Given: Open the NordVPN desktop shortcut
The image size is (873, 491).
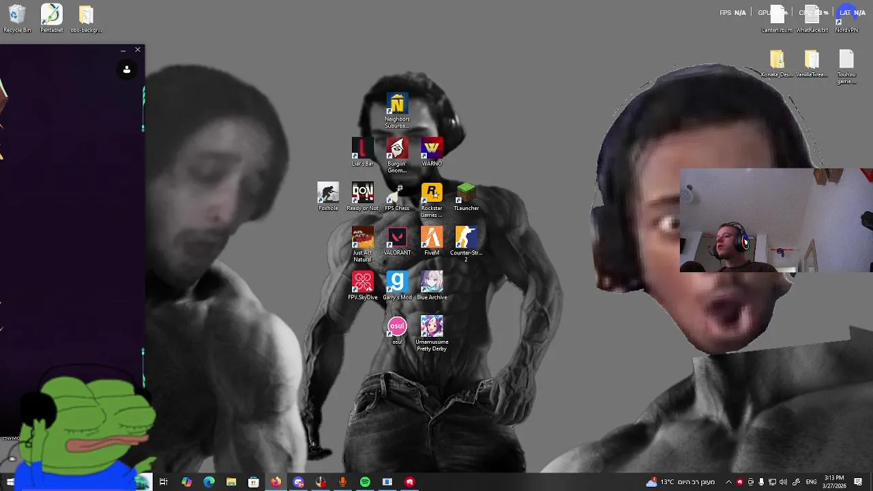Looking at the screenshot, I should click(x=846, y=18).
